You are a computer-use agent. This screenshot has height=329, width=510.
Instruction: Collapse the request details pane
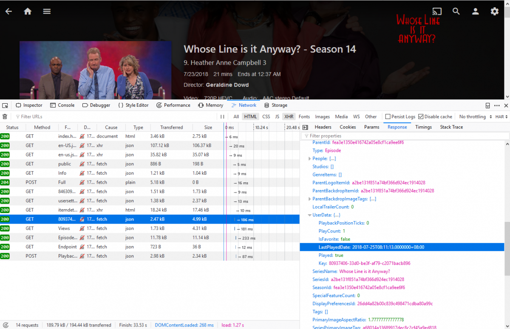[305, 127]
